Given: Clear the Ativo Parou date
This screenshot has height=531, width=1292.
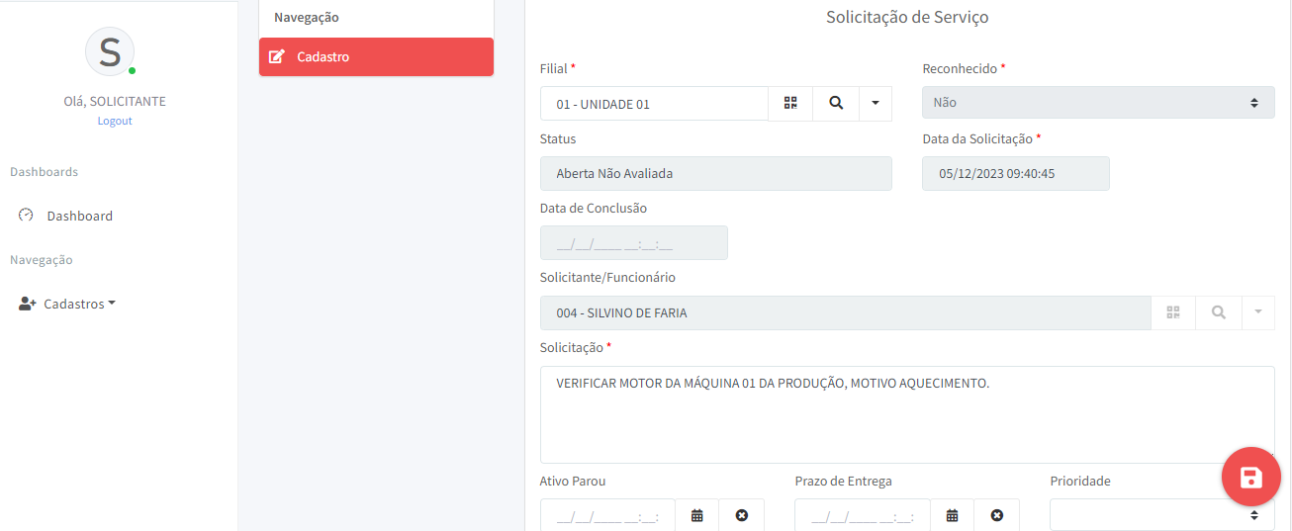Looking at the screenshot, I should point(742,515).
